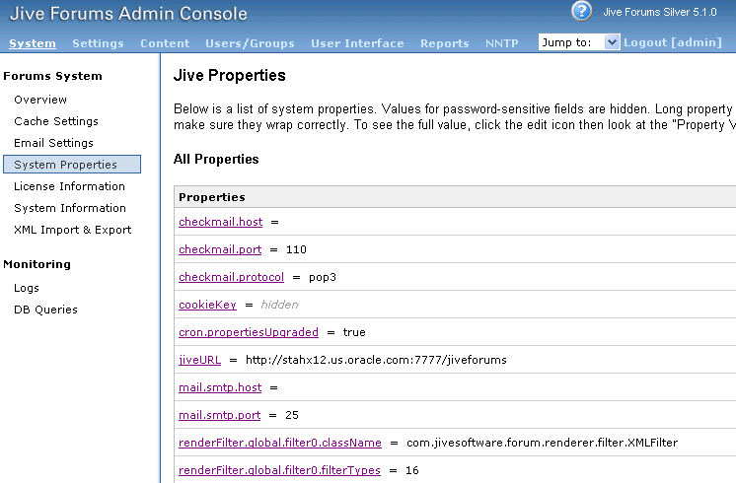Click the true value for cron.propertiesUpgraded
This screenshot has height=483, width=736.
(354, 332)
